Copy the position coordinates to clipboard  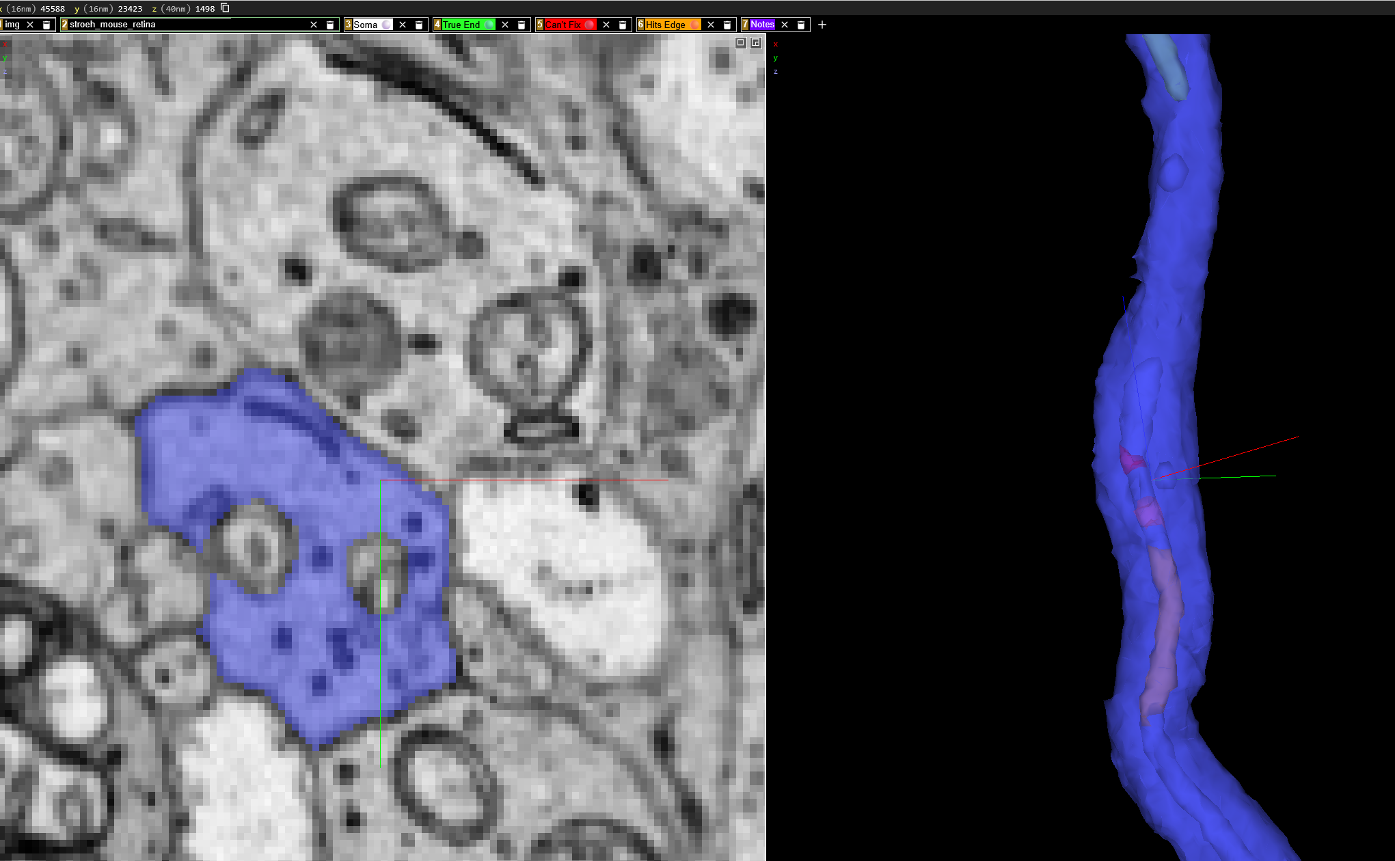pos(225,8)
